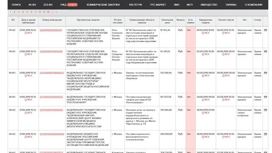The image size is (272, 153).
Task: Open РТС-МАРКЕТ in the top menu
Action: (x=158, y=5)
